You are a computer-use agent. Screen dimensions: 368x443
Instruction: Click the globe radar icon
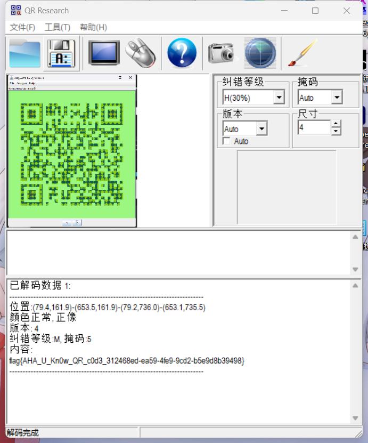tap(260, 53)
